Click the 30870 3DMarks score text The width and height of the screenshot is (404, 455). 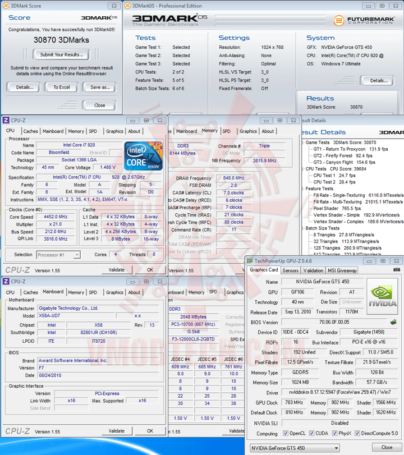(x=61, y=40)
